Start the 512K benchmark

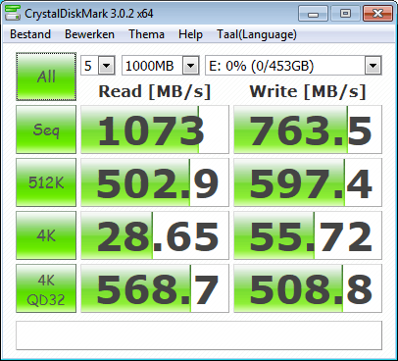point(46,182)
